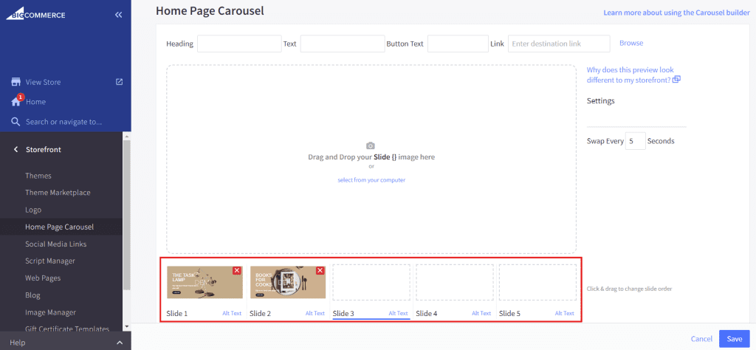Open Logo menu item
The image size is (756, 350).
click(x=33, y=210)
